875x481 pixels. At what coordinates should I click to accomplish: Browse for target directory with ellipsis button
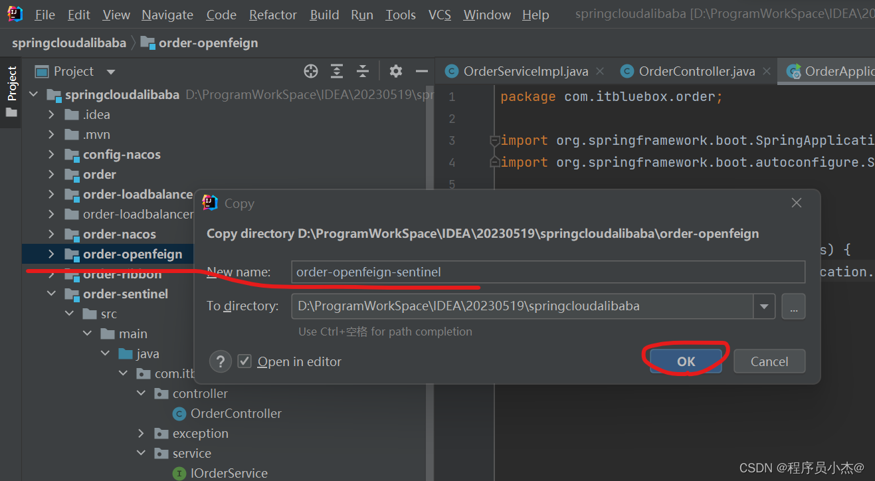click(794, 306)
